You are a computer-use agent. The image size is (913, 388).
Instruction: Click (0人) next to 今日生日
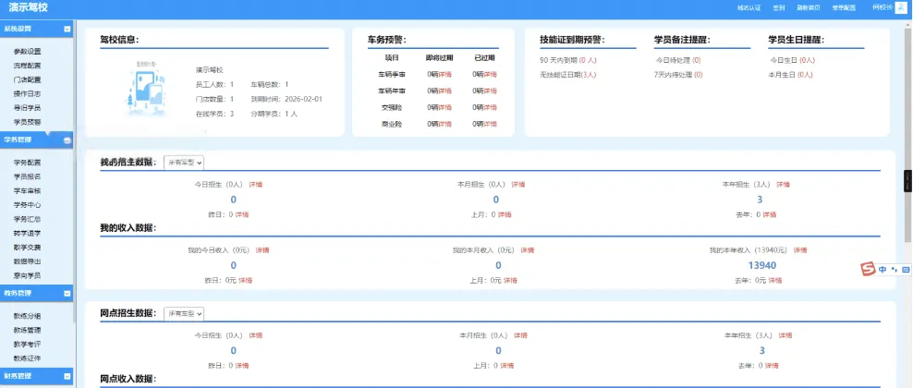pos(807,60)
